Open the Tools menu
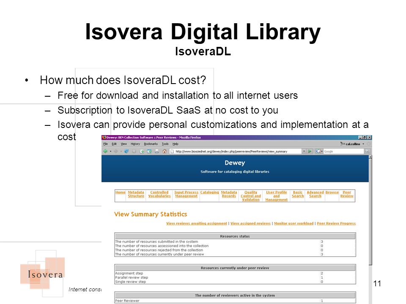The image size is (406, 304). coord(165,144)
